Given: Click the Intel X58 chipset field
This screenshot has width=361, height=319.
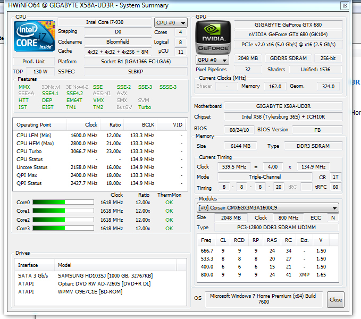Looking at the screenshot, I should 283,117.
